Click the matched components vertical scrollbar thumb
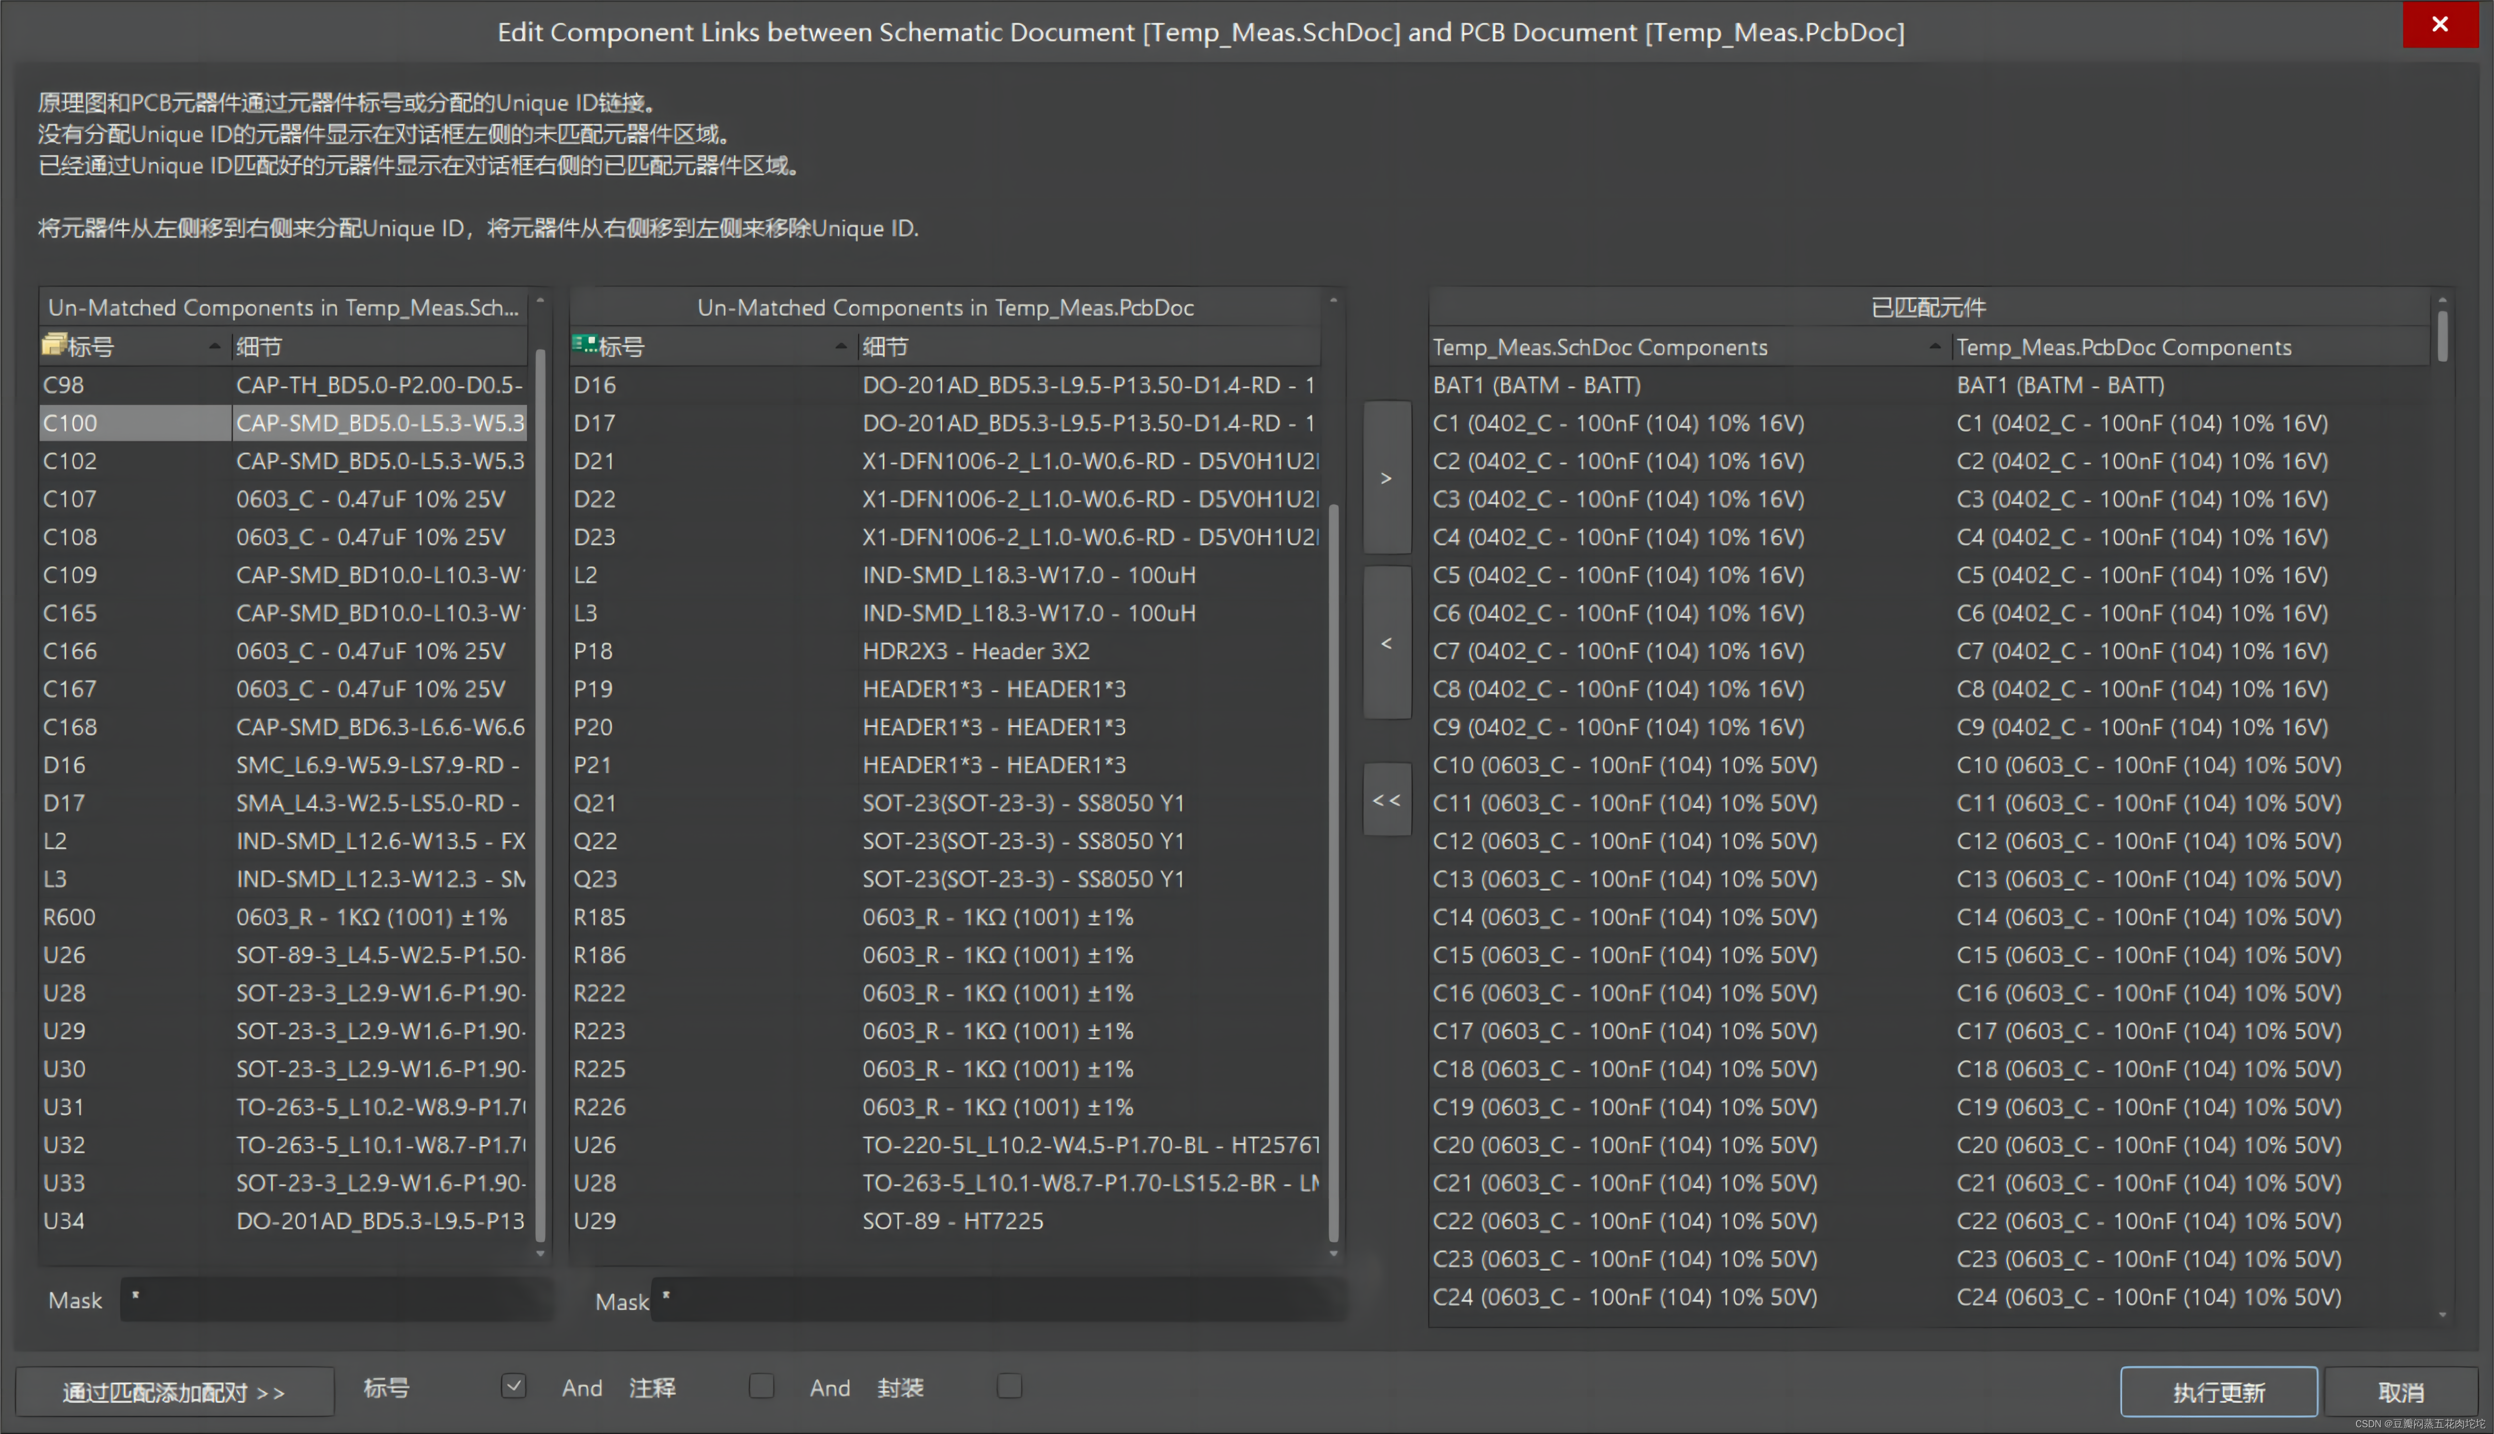This screenshot has width=2494, height=1434. [2443, 337]
